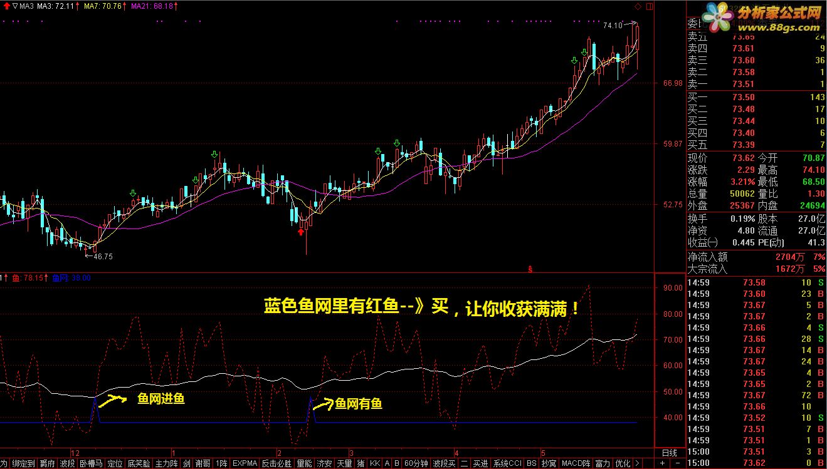Open the 抄窝 indicator tab
827x469 pixels.
(549, 463)
